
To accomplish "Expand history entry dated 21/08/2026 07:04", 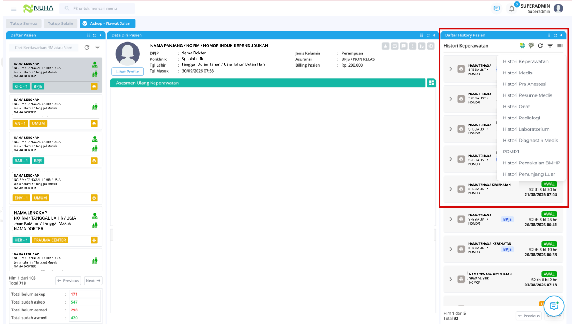I will tap(451, 189).
